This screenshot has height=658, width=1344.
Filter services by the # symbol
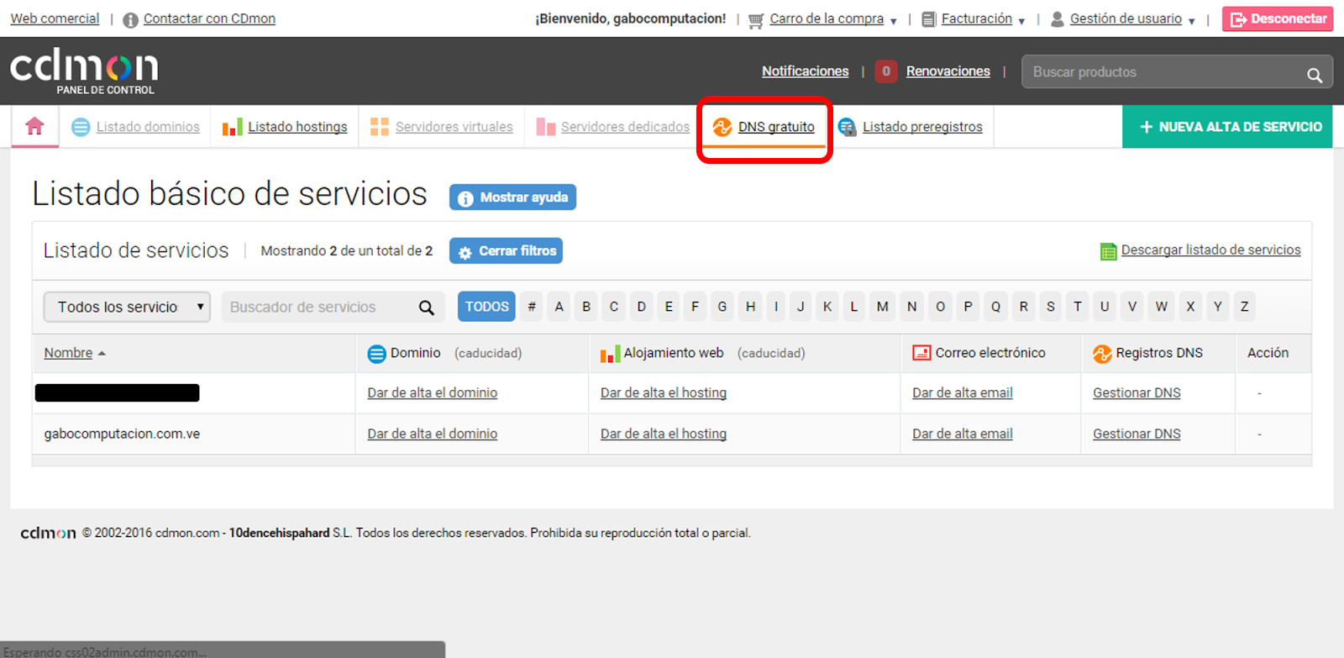point(531,307)
